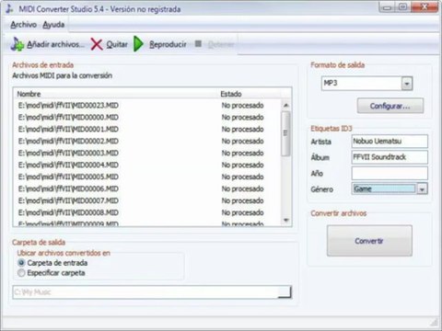442x331 pixels.
Task: Click the red X Quitar icon
Action: click(97, 44)
